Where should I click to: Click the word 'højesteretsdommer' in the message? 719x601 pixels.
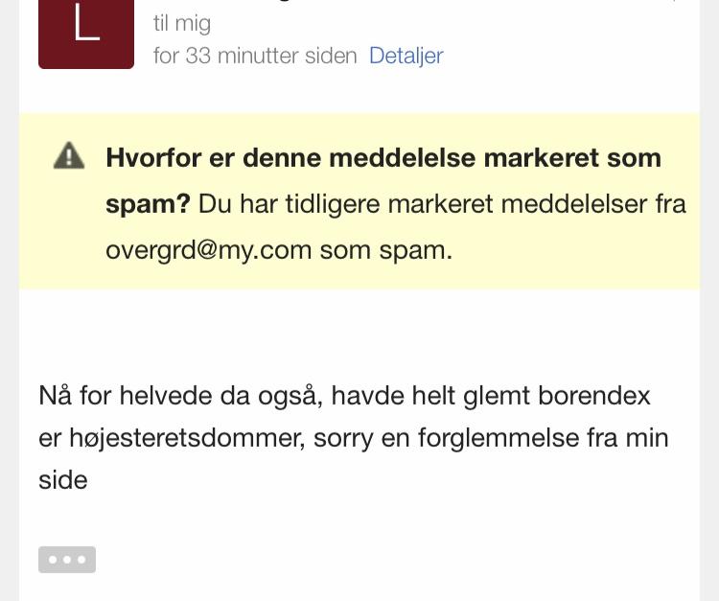(187, 439)
